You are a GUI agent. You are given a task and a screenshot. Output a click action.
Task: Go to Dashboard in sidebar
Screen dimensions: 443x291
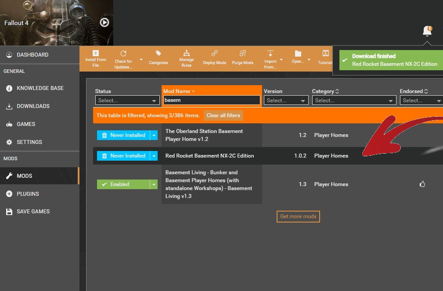pos(40,55)
